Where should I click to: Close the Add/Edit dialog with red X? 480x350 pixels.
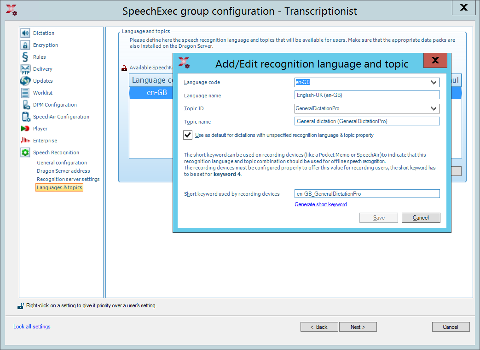pos(435,61)
